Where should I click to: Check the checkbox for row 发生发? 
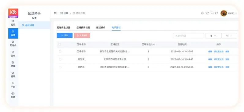tap(60, 59)
